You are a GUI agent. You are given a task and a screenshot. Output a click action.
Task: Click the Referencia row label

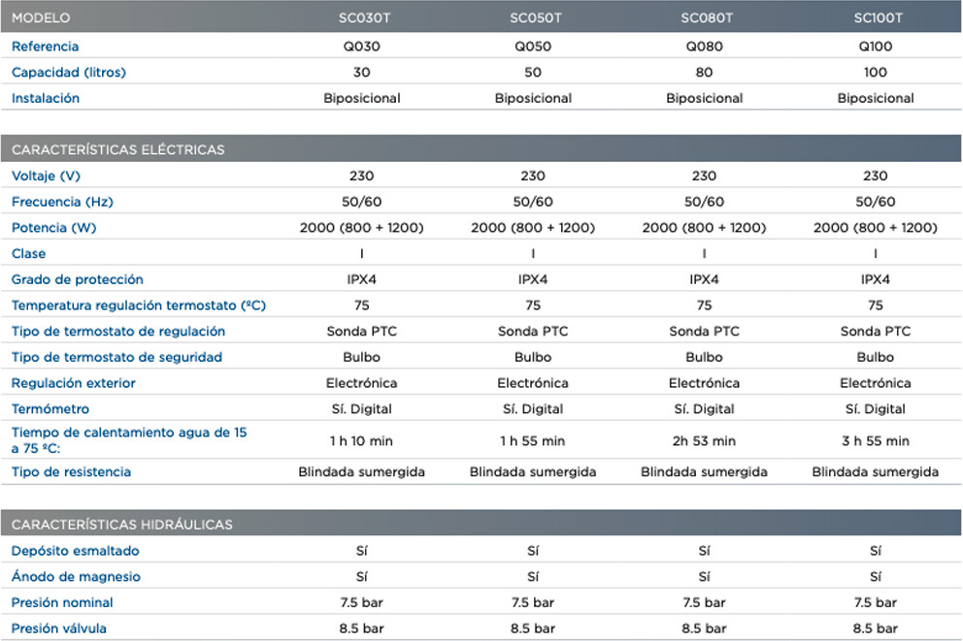click(x=46, y=47)
